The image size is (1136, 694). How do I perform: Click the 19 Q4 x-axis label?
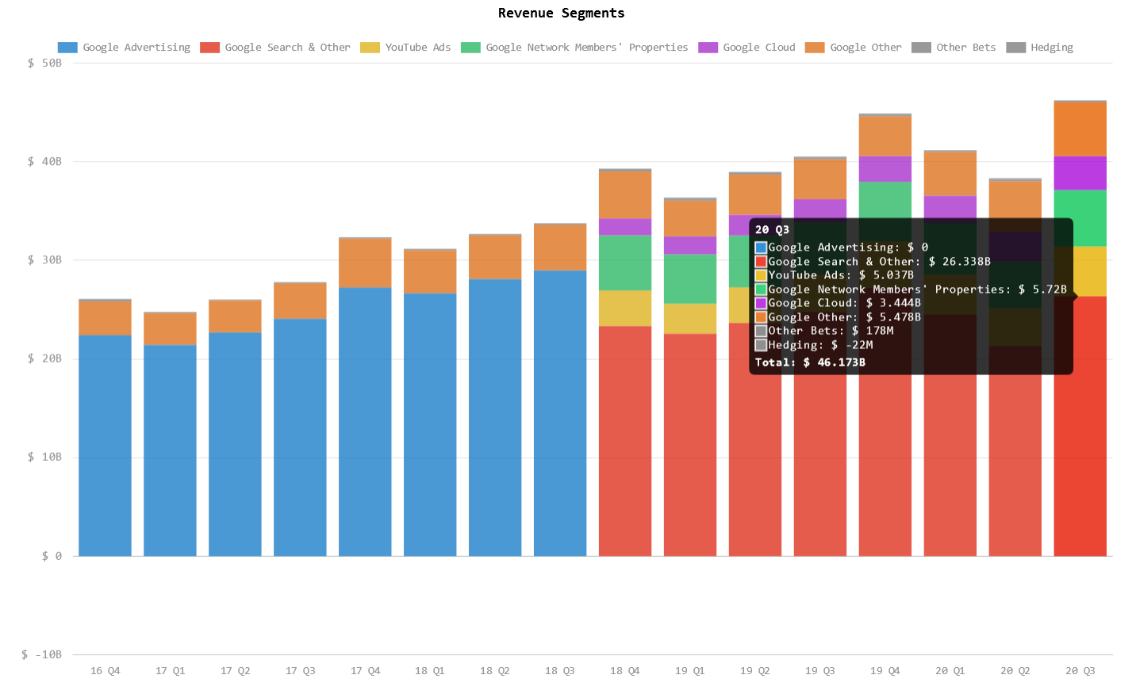click(885, 671)
